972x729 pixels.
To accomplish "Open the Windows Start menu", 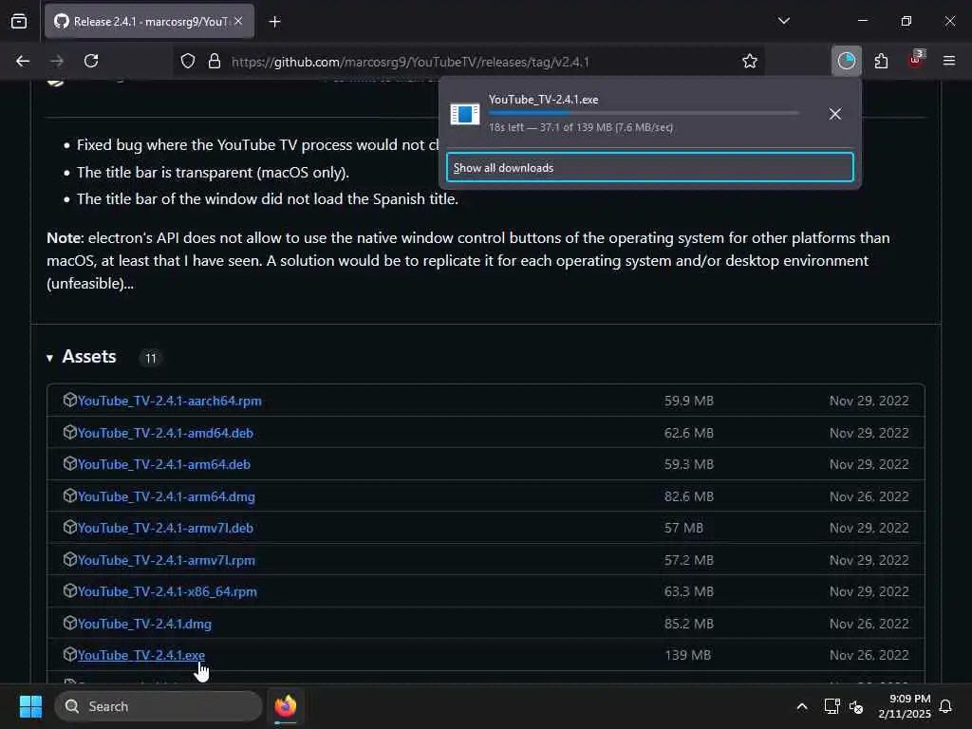I will pos(30,706).
